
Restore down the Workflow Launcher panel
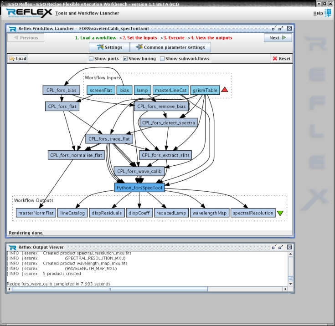click(274, 28)
